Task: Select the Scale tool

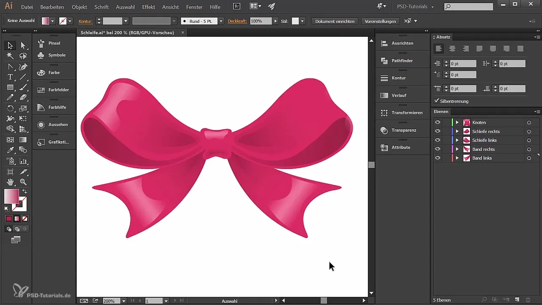Action: (23, 108)
